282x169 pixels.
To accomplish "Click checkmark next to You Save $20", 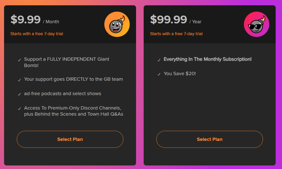I will [159, 74].
